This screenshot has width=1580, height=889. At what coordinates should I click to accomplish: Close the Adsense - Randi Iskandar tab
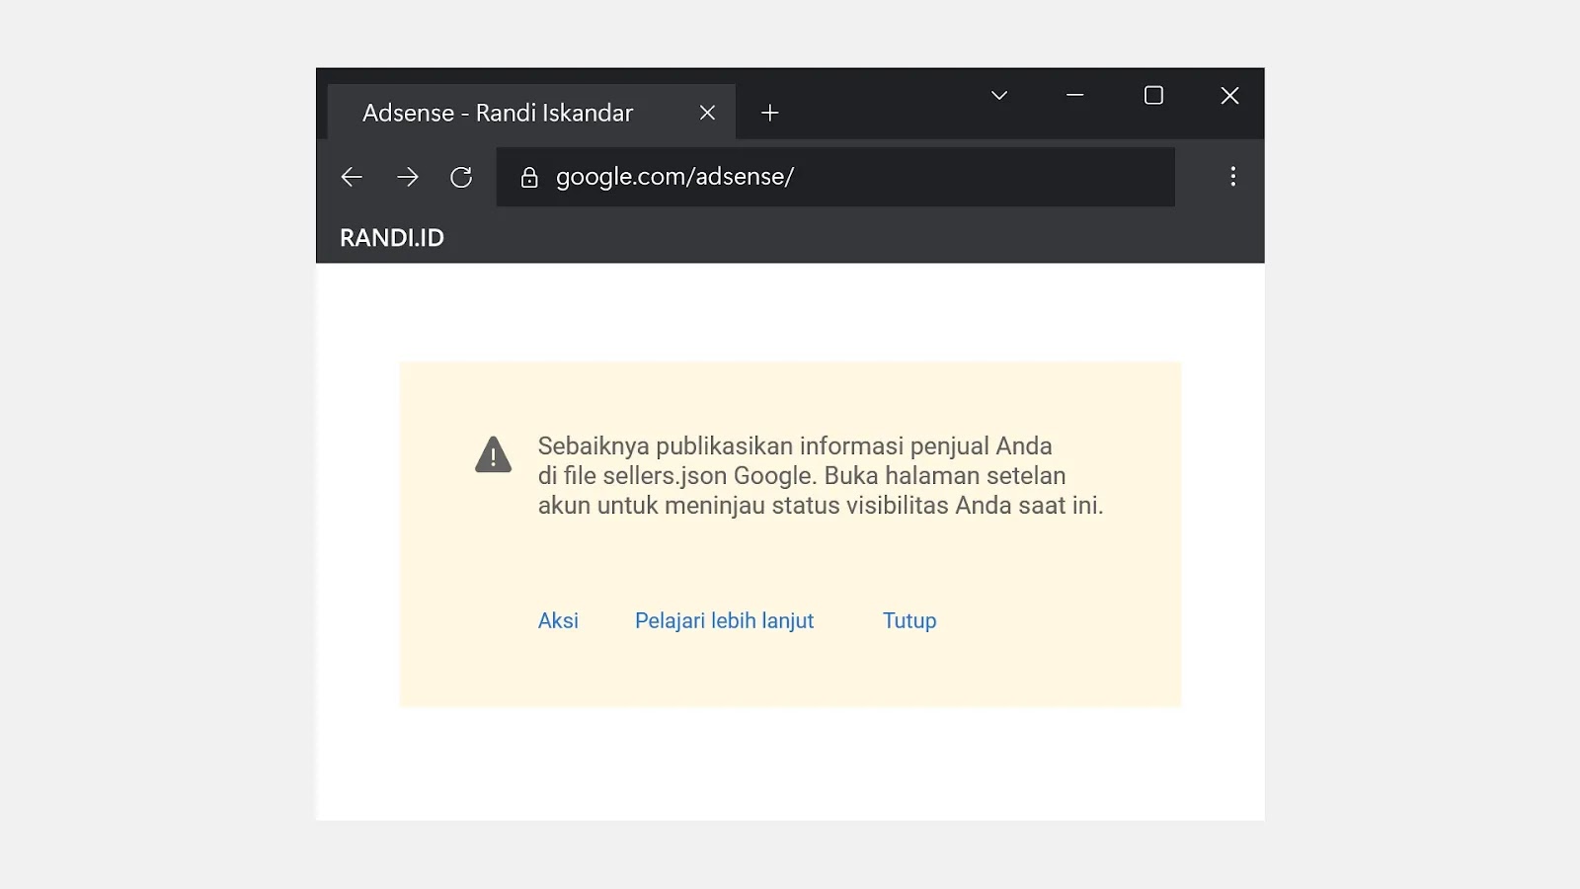point(707,113)
